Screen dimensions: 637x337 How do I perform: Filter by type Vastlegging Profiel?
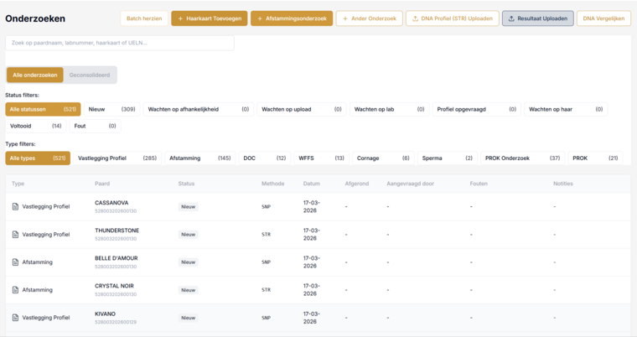(x=117, y=158)
